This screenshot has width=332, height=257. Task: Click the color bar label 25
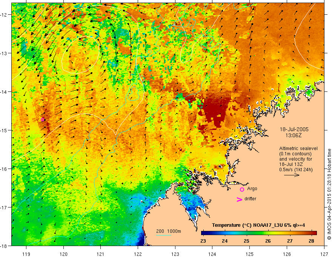coord(246,241)
